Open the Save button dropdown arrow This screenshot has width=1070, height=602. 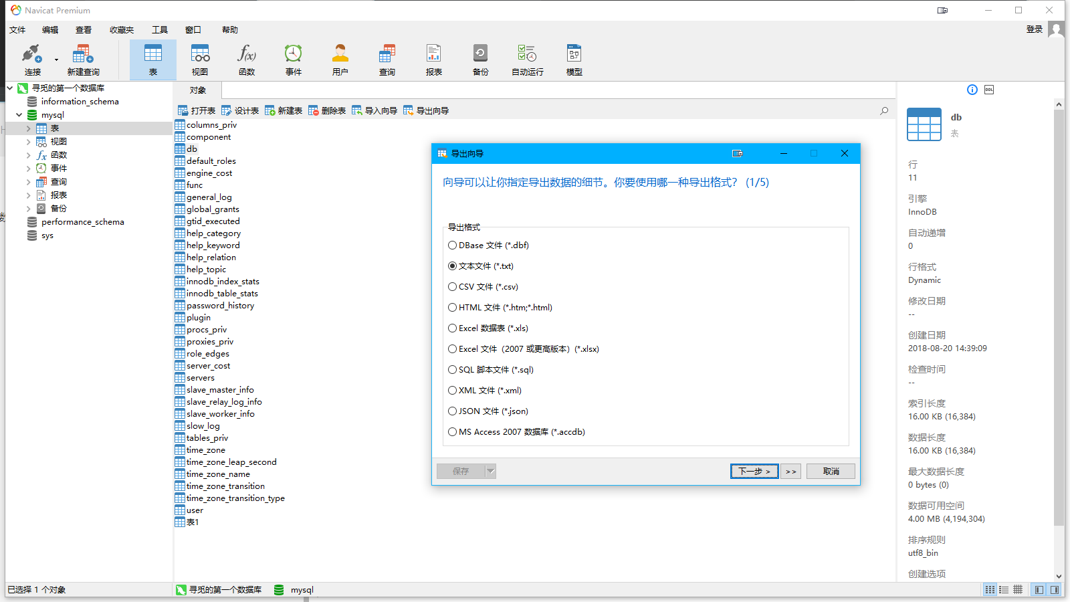[491, 472]
